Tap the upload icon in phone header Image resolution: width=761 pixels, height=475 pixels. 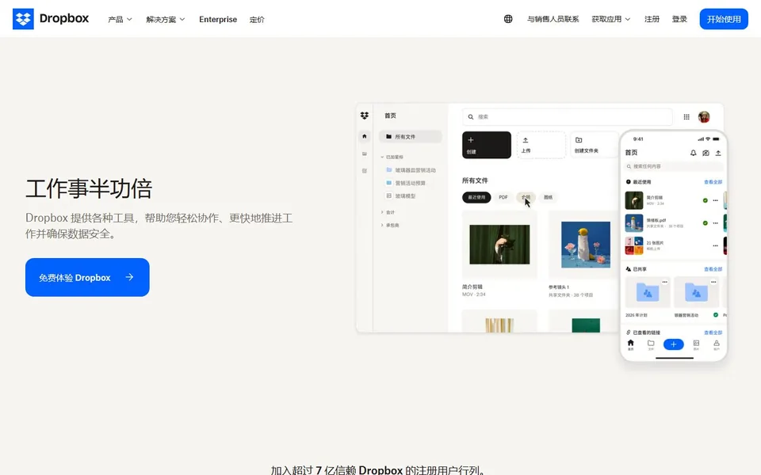coord(718,153)
